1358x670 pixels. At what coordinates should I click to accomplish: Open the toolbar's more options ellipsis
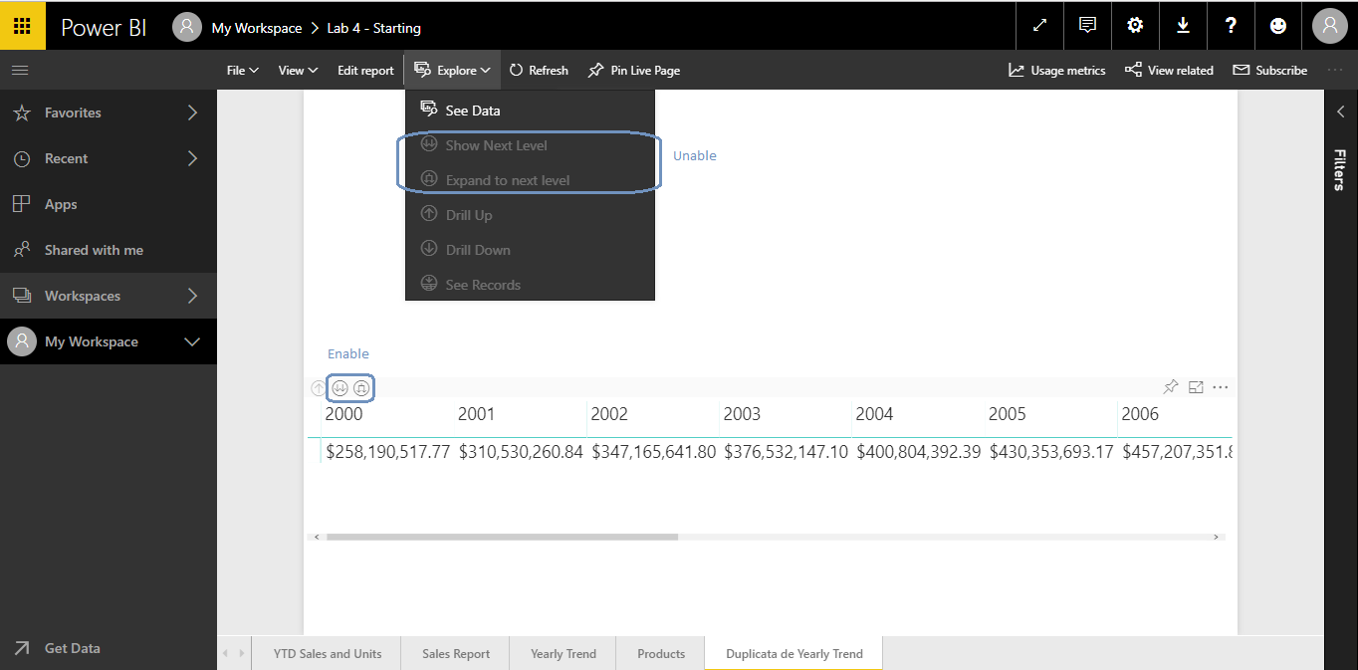click(1335, 70)
